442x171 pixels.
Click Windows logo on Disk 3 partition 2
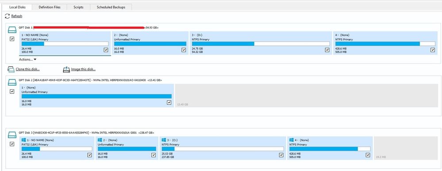click(100, 140)
